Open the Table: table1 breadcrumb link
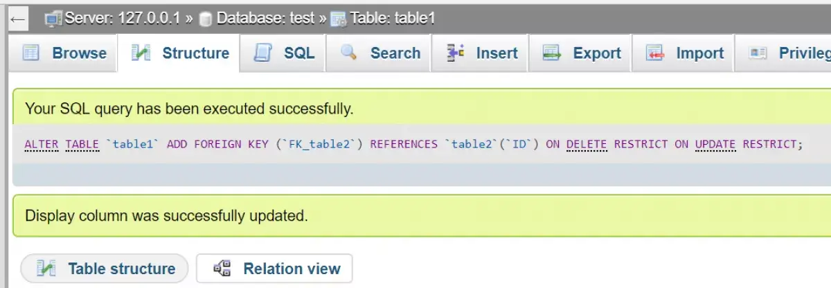 click(392, 18)
